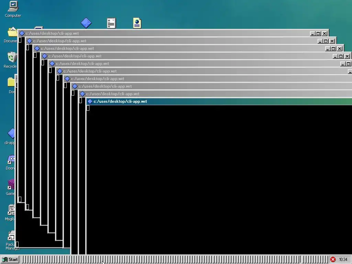Maximize the backmost cli-app window
This screenshot has width=352, height=264.
(x=318, y=34)
